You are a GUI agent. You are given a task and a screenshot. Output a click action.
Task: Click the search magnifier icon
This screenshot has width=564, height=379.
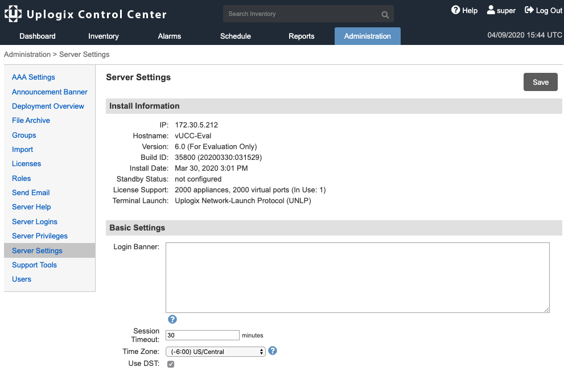pos(385,15)
